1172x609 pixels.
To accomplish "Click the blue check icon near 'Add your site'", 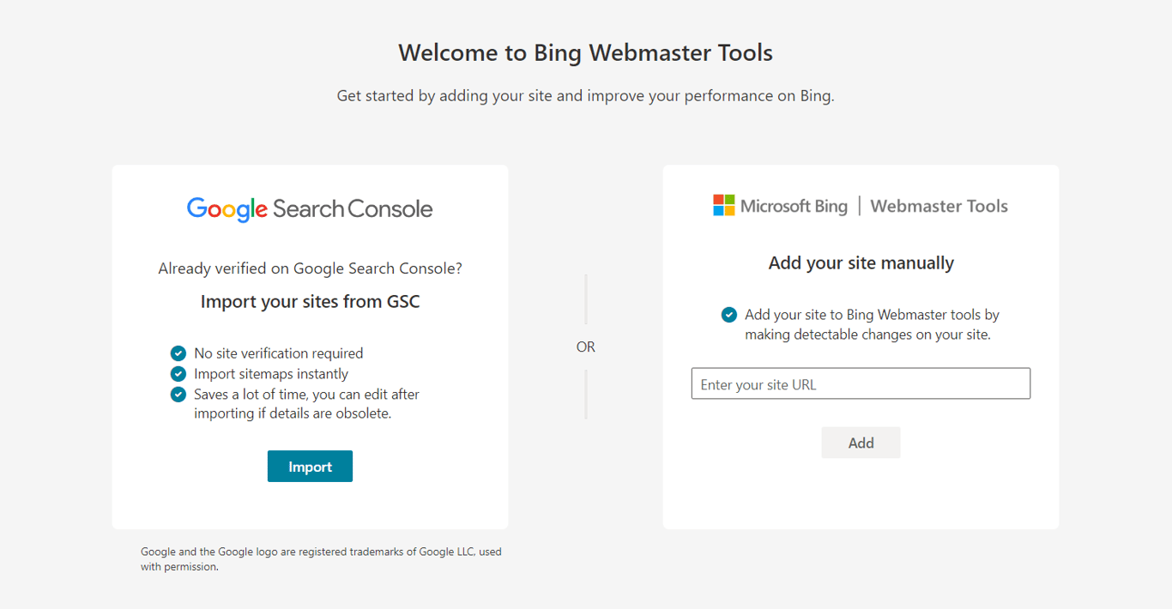I will tap(728, 314).
